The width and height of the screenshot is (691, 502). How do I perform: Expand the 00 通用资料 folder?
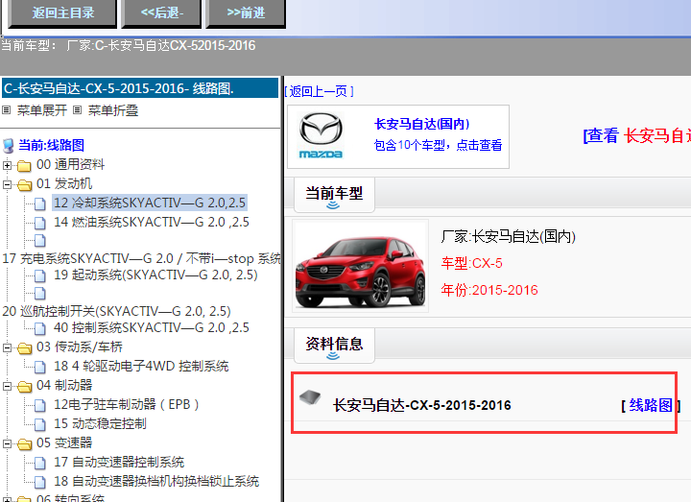pyautogui.click(x=7, y=166)
